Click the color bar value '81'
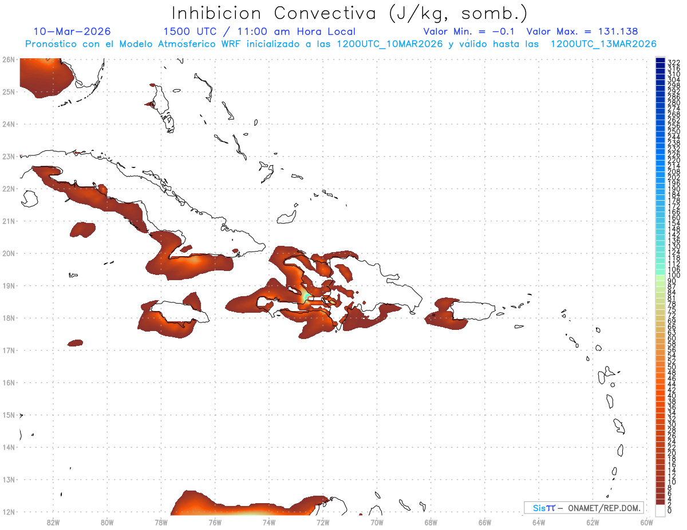Viewport: 687px width, 530px height. 672,298
